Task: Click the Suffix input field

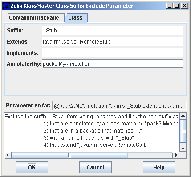Action: tap(112, 30)
